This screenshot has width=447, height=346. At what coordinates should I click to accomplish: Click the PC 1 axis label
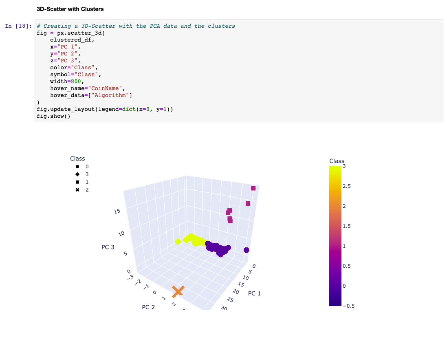[254, 293]
